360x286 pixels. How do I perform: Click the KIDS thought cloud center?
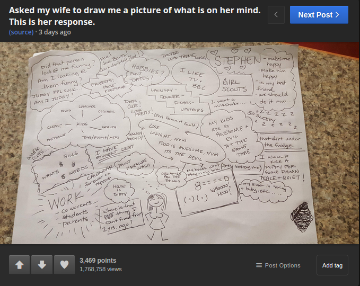[x=82, y=124]
